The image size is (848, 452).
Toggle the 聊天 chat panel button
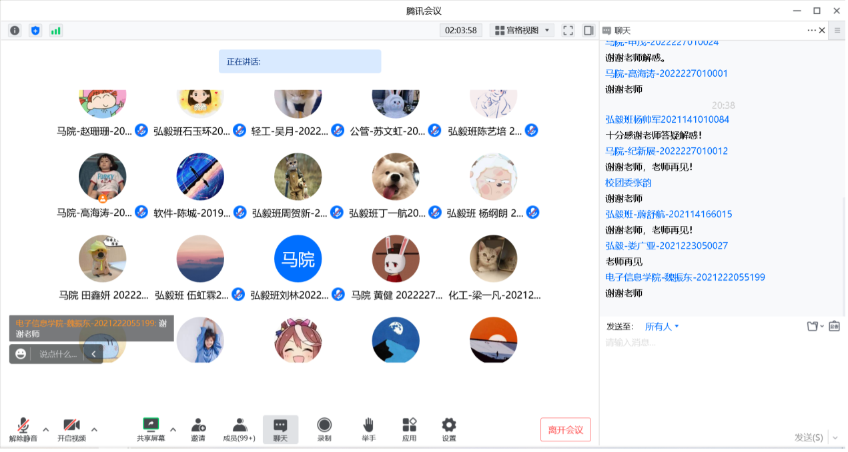point(280,430)
